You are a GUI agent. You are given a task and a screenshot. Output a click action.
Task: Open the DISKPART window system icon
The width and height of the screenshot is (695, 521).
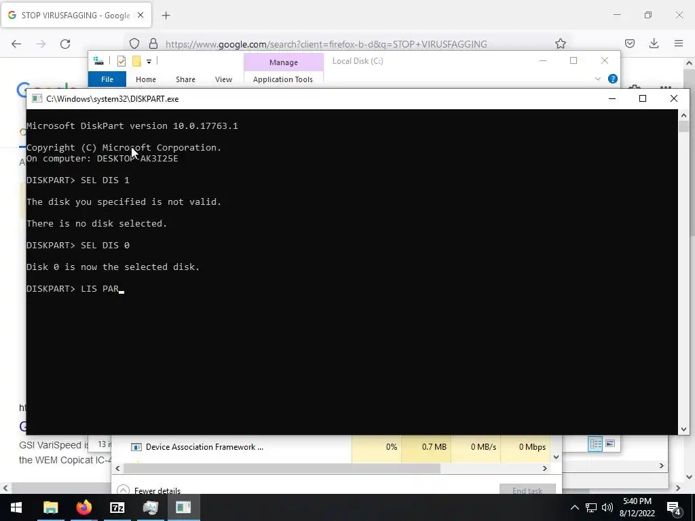click(x=37, y=99)
